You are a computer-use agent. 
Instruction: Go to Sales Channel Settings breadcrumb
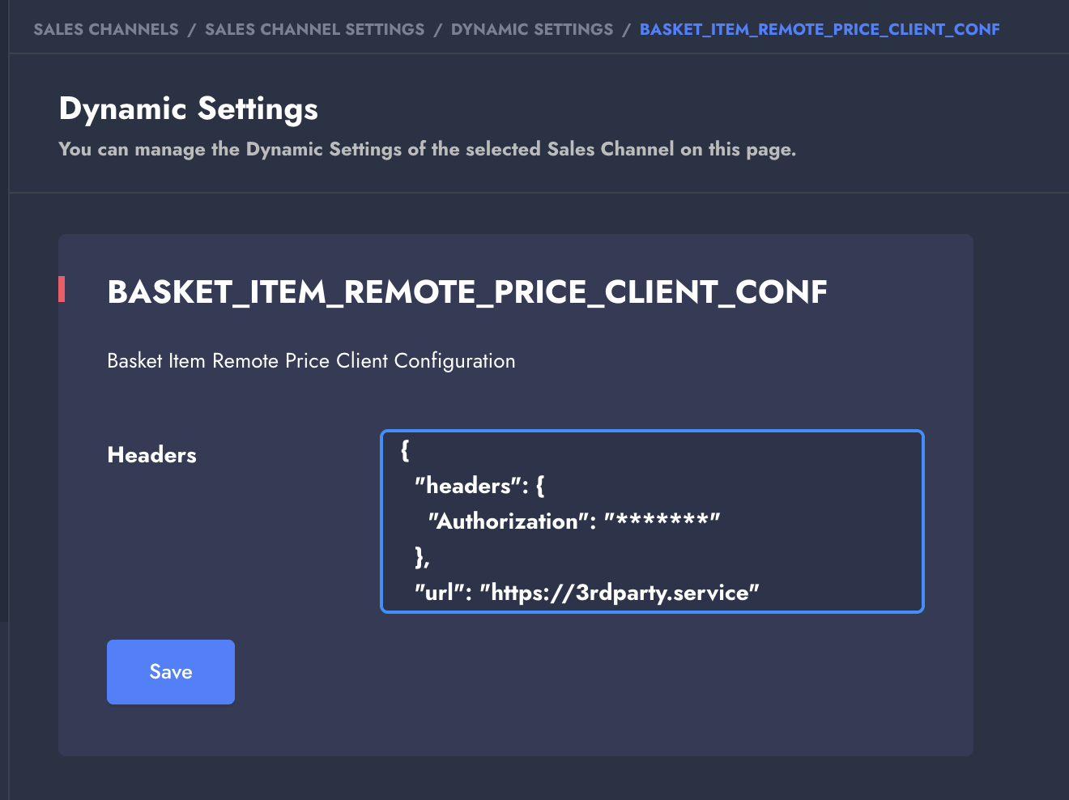314,30
